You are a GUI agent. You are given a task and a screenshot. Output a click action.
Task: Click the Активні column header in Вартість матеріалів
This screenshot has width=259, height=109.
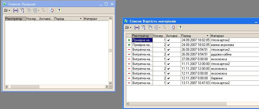tap(173, 36)
